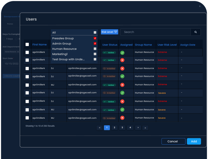Click into the Search input field

coord(156,32)
